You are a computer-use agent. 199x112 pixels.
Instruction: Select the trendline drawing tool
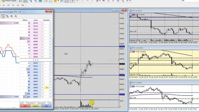pos(92,1)
